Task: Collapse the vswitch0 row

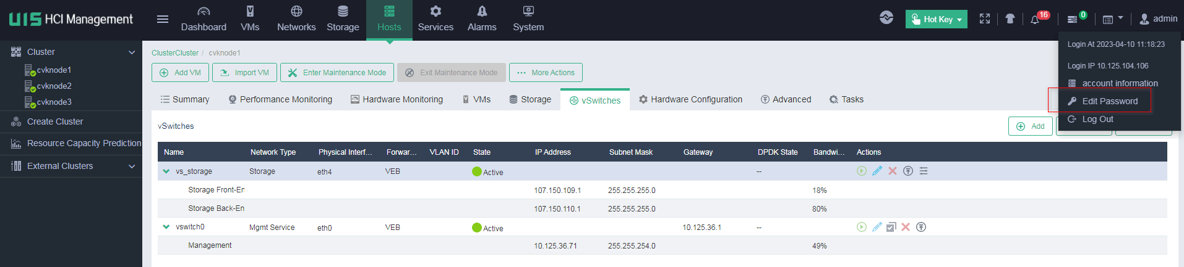Action: tap(166, 226)
